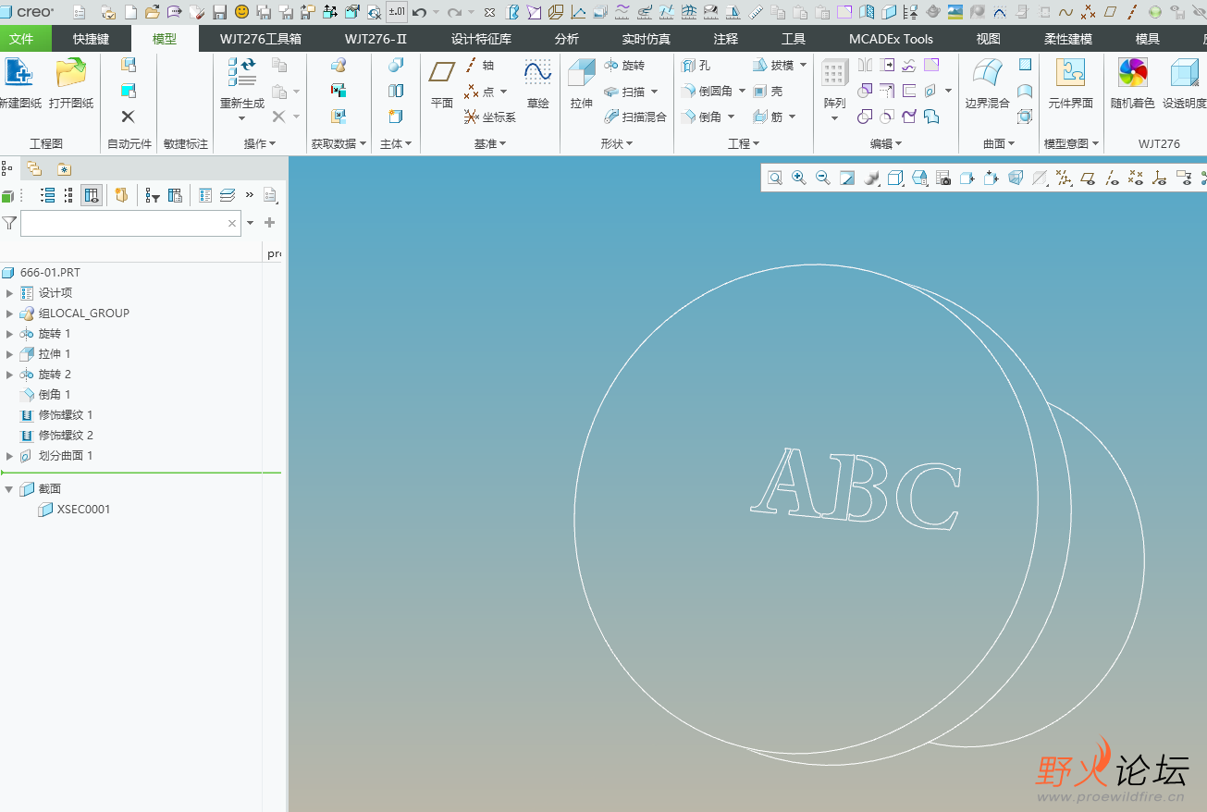1207x812 pixels.
Task: Select the 壳 shell tool
Action: (768, 92)
